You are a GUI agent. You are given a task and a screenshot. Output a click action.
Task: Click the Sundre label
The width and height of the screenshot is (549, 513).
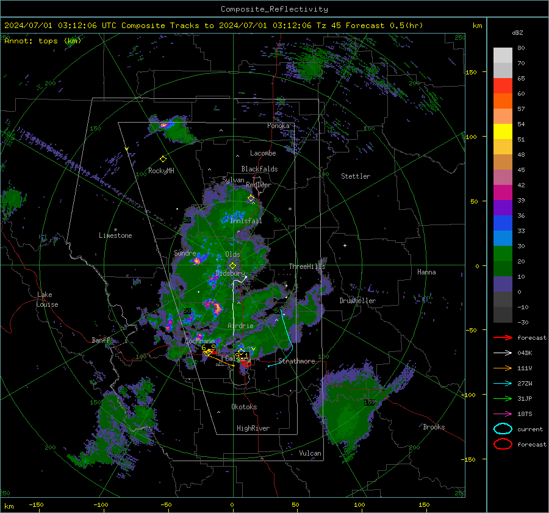click(x=185, y=253)
